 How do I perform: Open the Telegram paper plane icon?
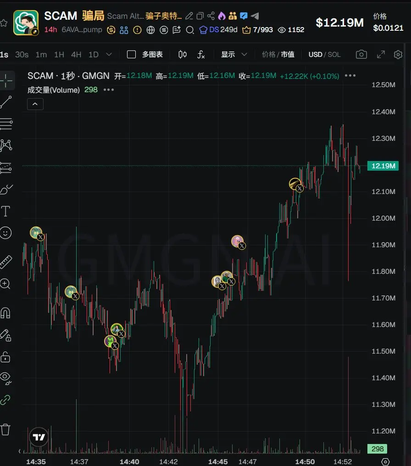click(255, 16)
